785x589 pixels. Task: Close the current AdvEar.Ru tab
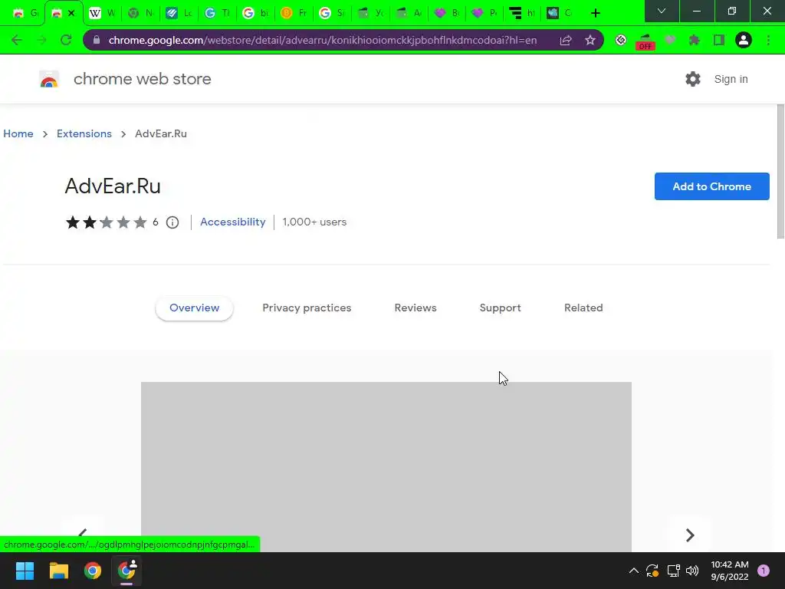[x=71, y=13]
